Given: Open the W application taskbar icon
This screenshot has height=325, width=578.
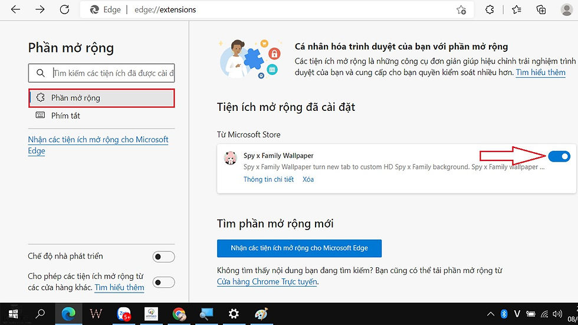Looking at the screenshot, I should click(96, 314).
